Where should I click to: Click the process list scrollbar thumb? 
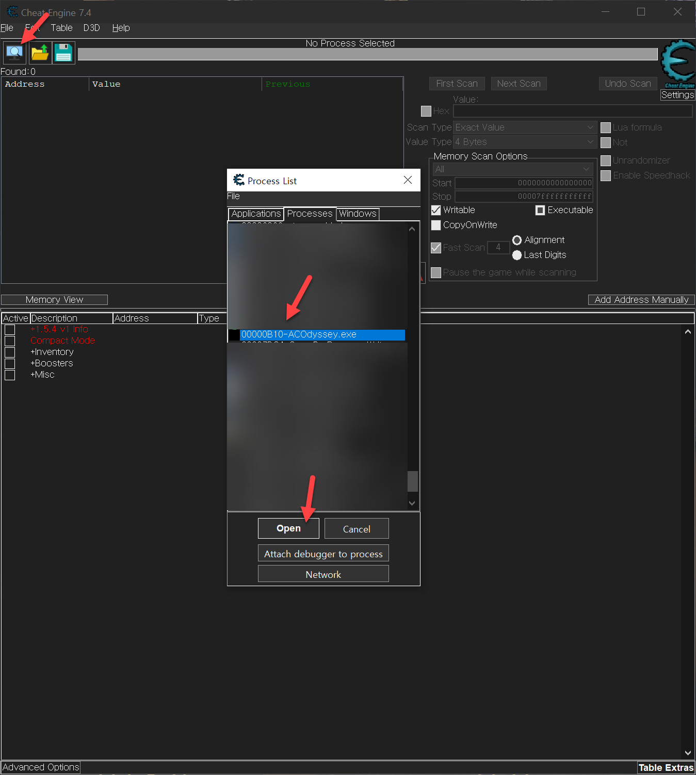(412, 481)
